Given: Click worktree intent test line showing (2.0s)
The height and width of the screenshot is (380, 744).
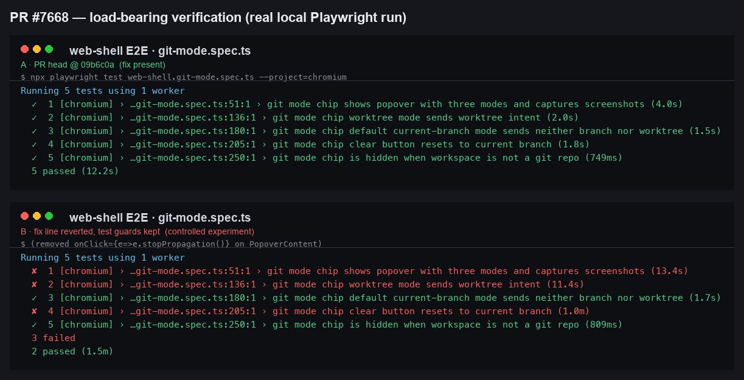Looking at the screenshot, I should tap(305, 118).
